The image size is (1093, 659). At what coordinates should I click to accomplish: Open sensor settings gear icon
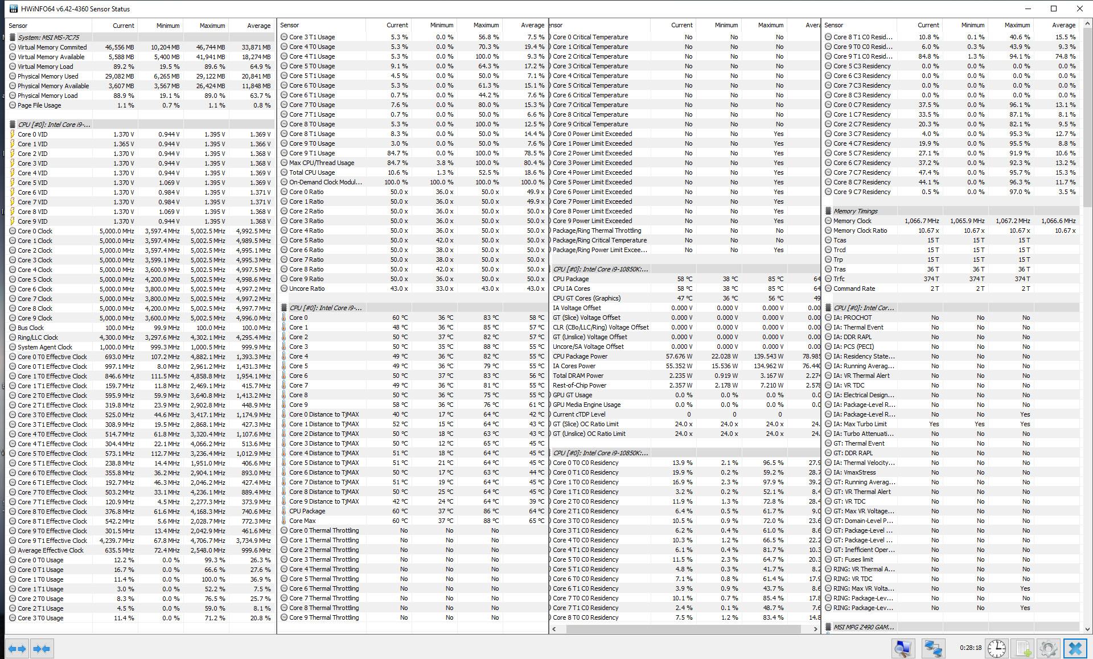click(x=1049, y=648)
